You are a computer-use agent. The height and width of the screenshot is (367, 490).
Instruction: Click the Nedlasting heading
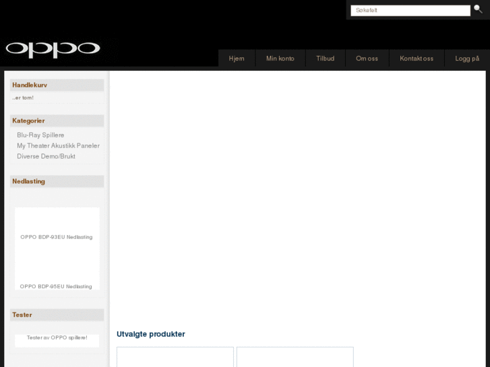coord(28,181)
